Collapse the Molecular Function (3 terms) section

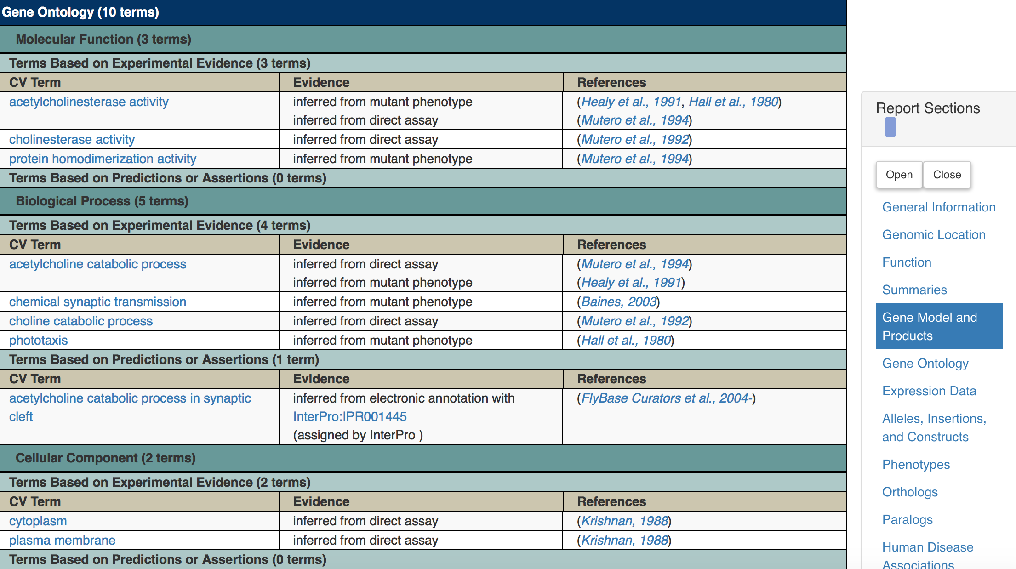pos(423,39)
